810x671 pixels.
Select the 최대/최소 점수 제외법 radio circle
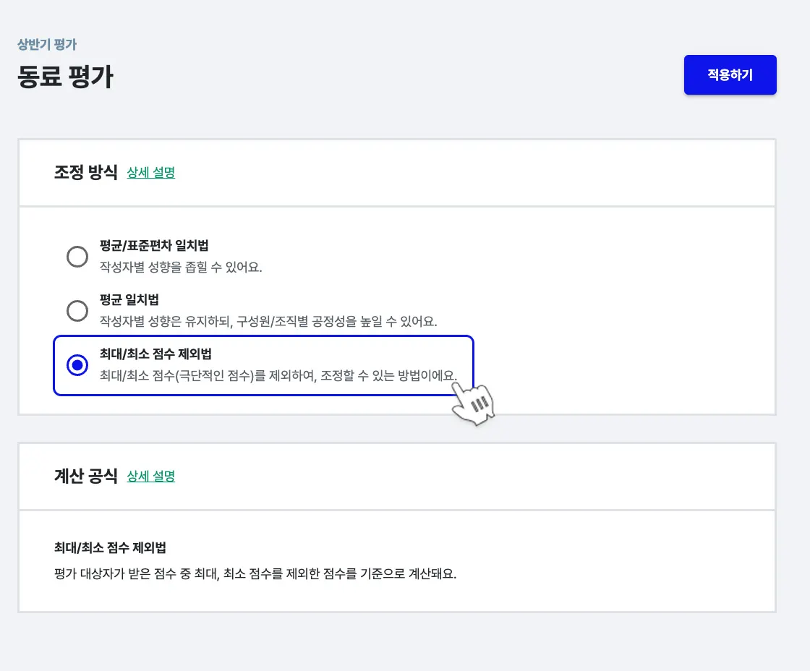click(x=77, y=365)
